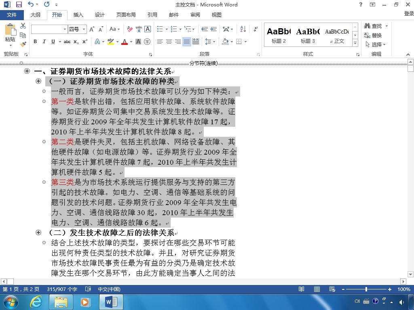Clear all formatting with the eraser icon
The height and width of the screenshot is (310, 414).
(130, 29)
